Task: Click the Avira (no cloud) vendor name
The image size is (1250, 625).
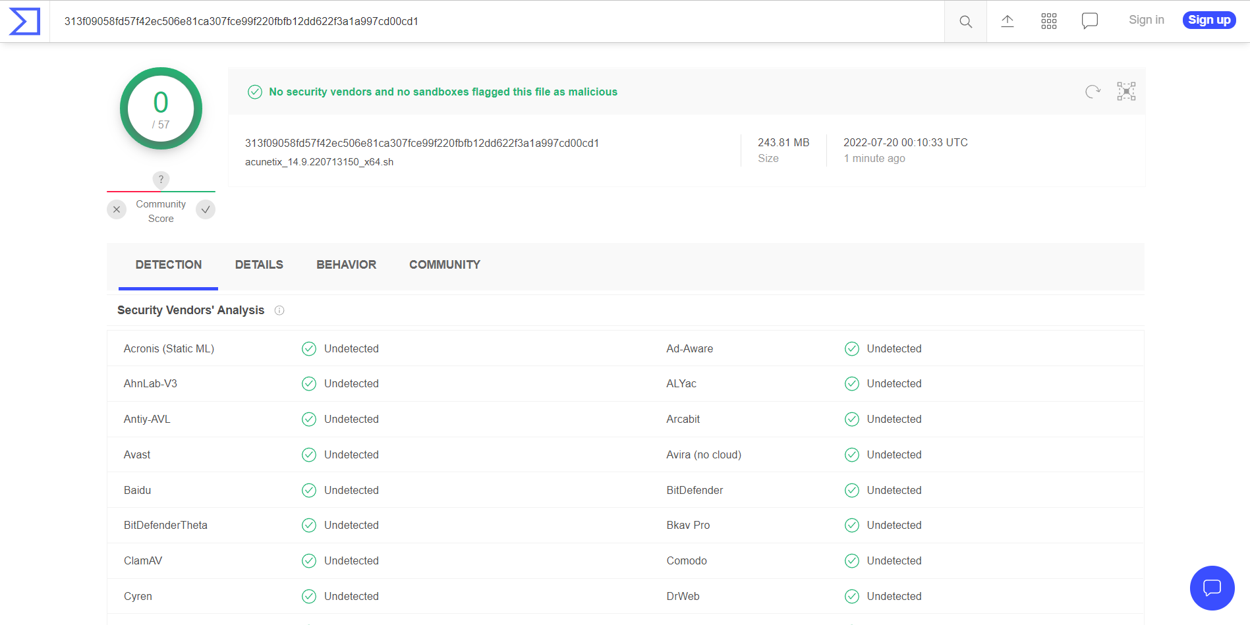Action: [704, 454]
